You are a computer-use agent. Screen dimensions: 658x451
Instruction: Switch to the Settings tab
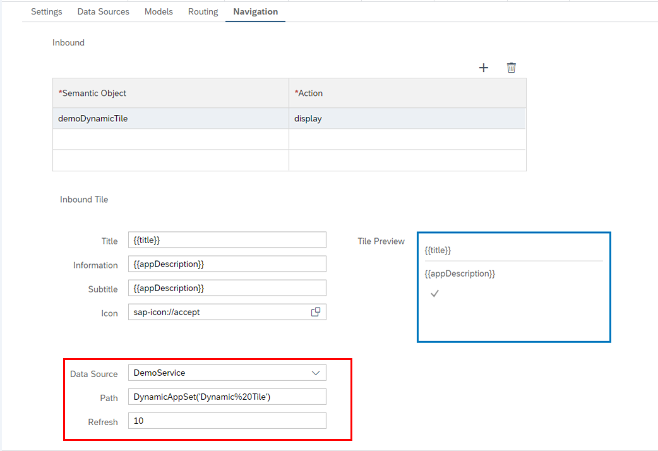pyautogui.click(x=46, y=11)
